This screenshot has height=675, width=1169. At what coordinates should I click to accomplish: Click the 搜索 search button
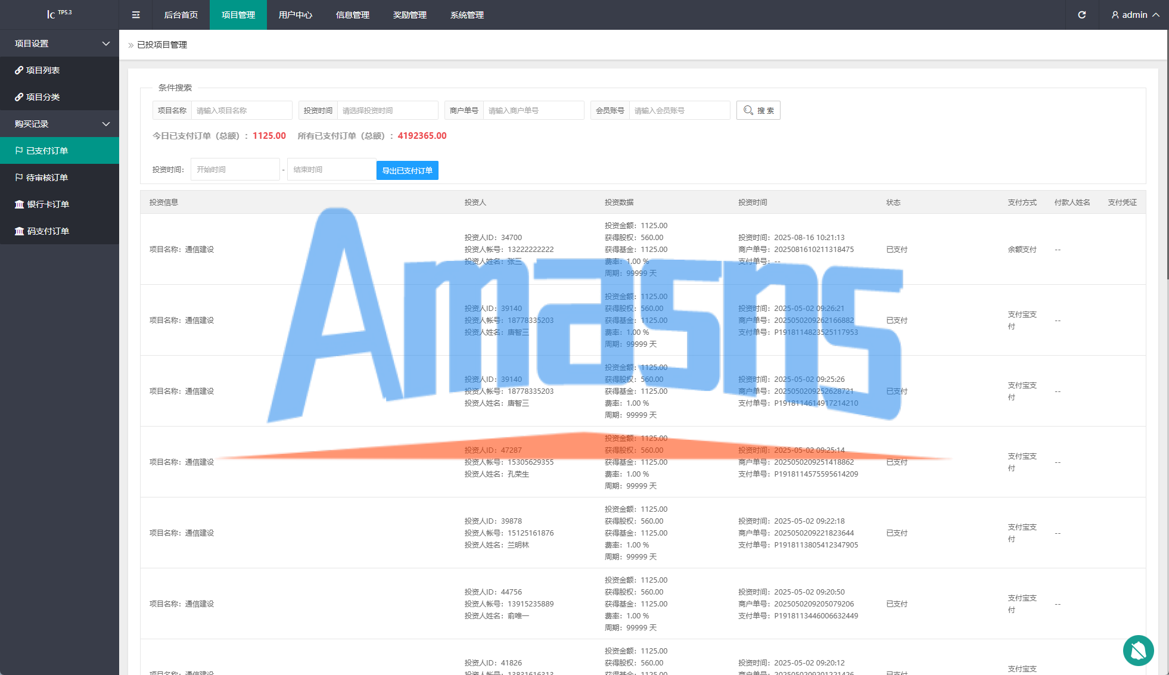pos(758,110)
